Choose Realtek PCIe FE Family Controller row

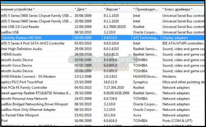[27, 88]
